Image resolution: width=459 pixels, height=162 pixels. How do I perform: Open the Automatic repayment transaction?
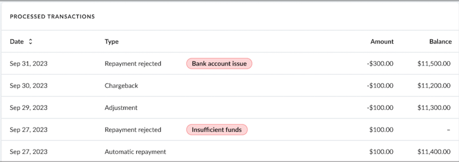pyautogui.click(x=135, y=152)
